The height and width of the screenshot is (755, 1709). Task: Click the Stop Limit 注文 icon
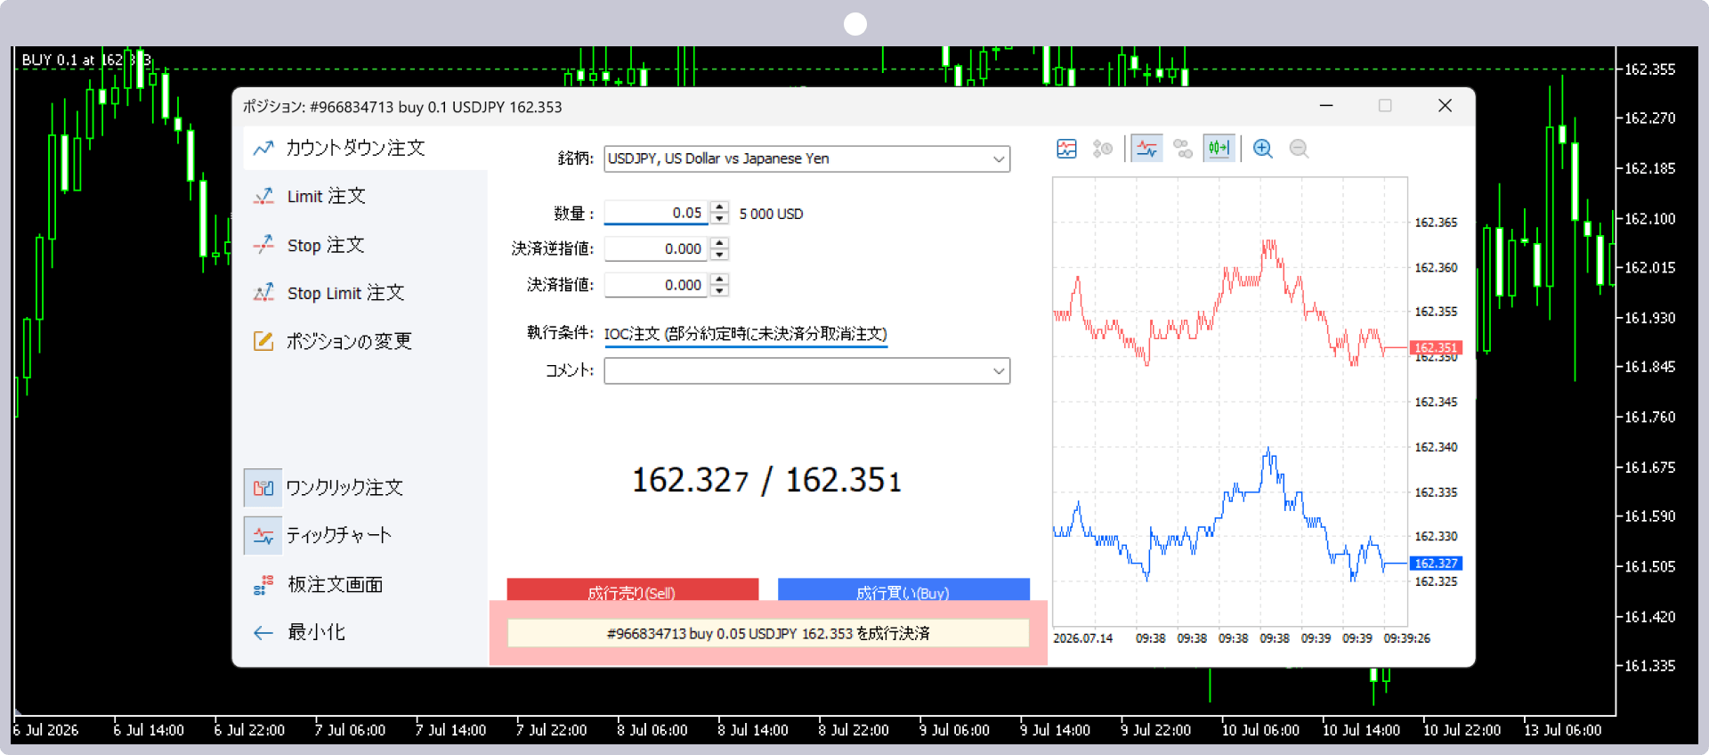263,293
